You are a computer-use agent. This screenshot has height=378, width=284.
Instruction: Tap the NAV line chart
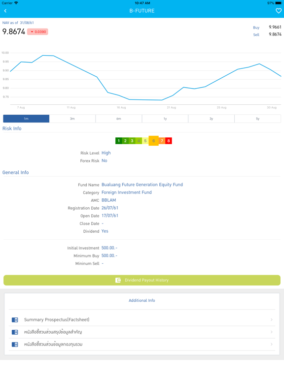pos(145,78)
